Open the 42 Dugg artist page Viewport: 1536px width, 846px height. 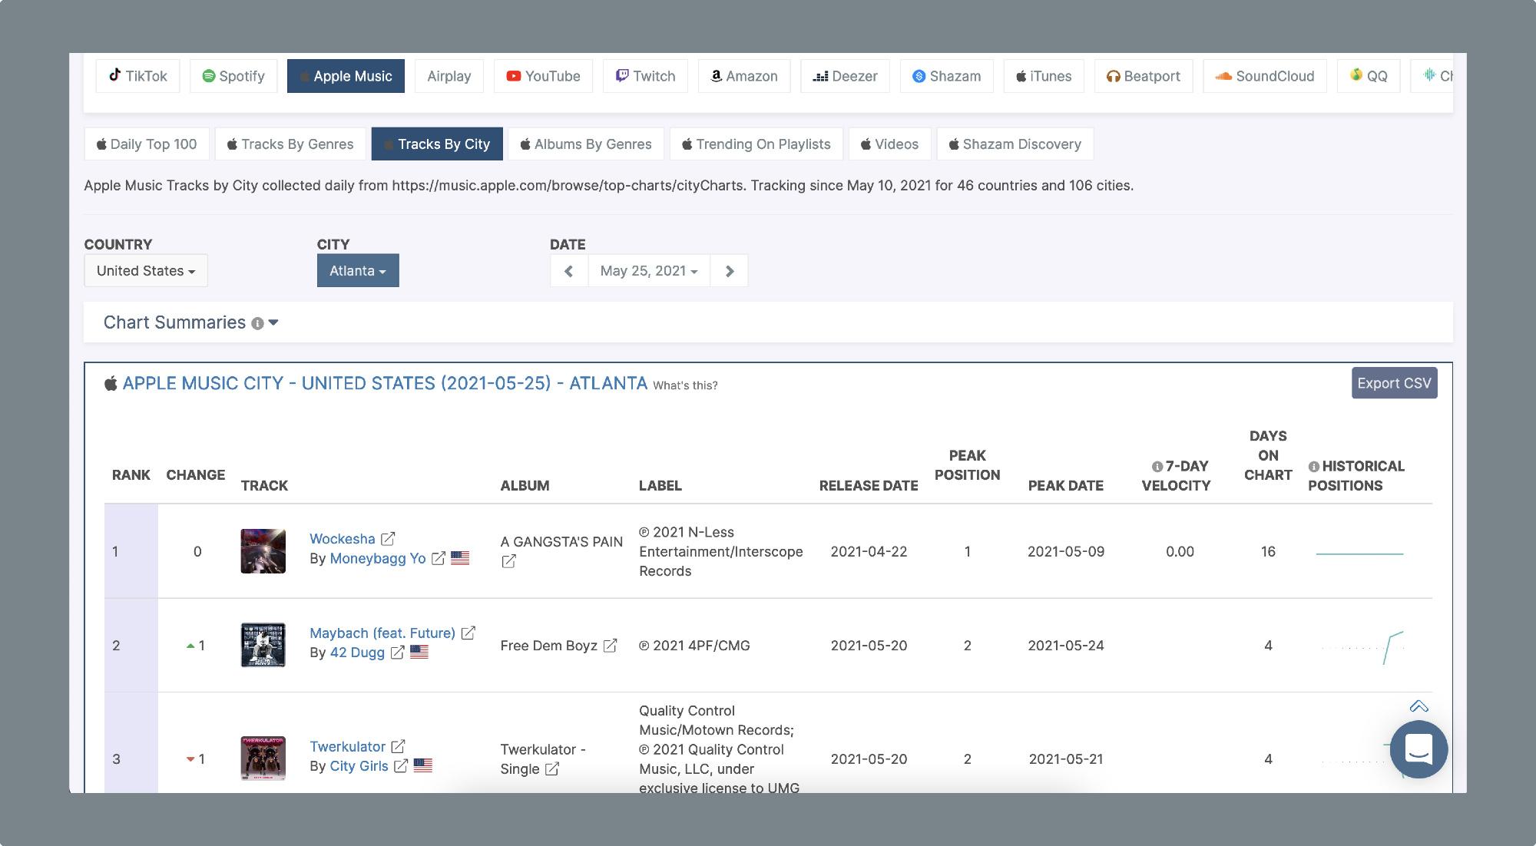point(357,653)
